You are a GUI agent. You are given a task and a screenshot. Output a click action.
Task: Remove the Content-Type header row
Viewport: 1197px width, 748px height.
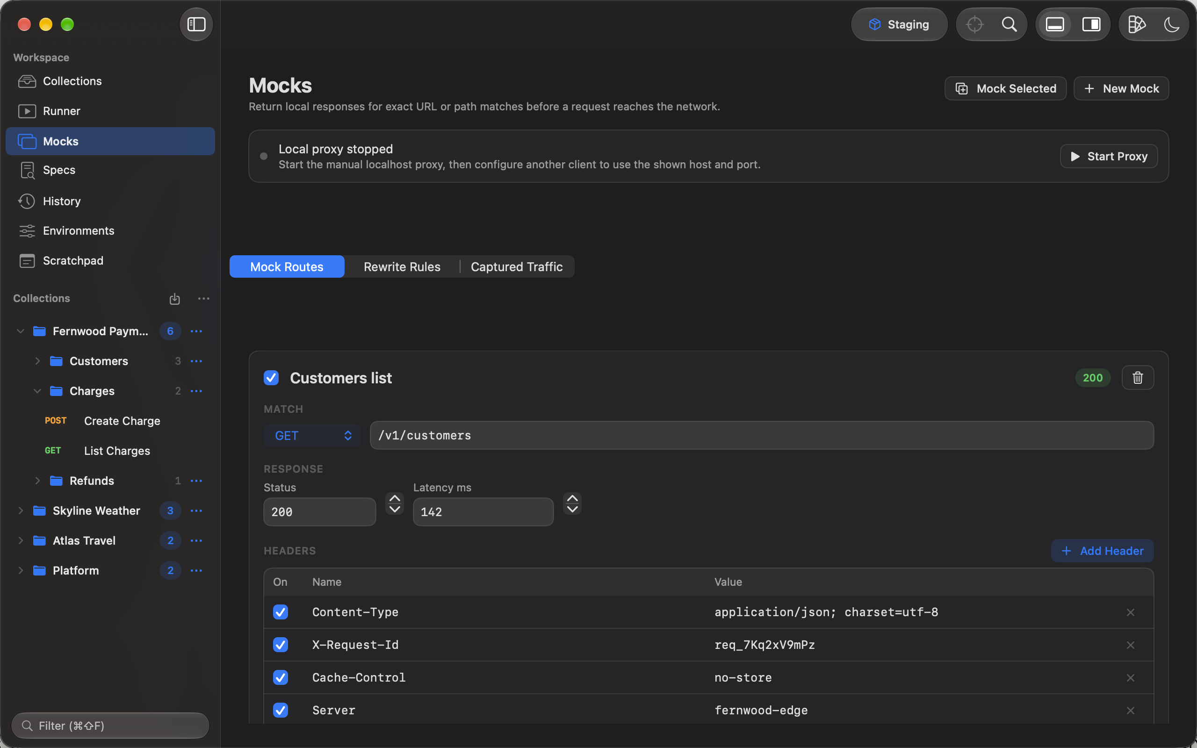pos(1130,612)
